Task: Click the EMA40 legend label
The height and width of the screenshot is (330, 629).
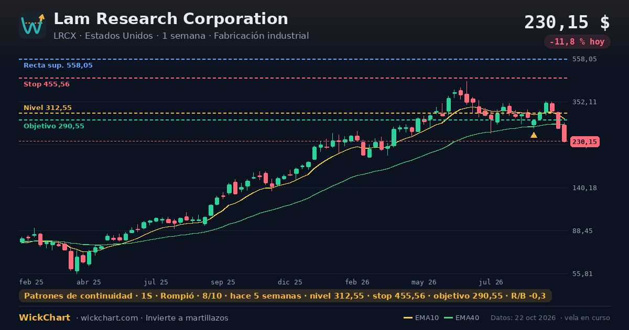Action: point(467,318)
